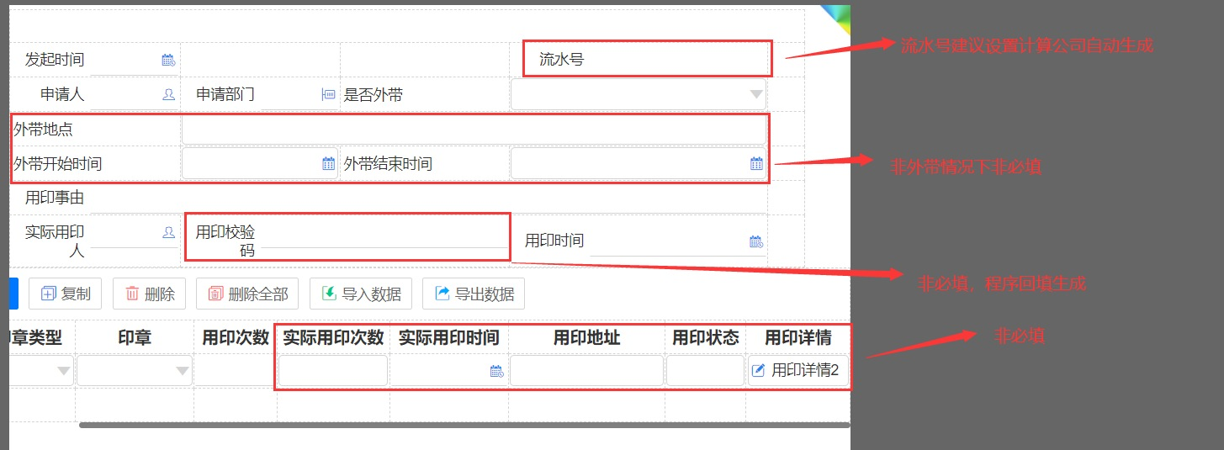Click the 删除 button
Viewport: 1224px width, 450px height.
pos(149,294)
